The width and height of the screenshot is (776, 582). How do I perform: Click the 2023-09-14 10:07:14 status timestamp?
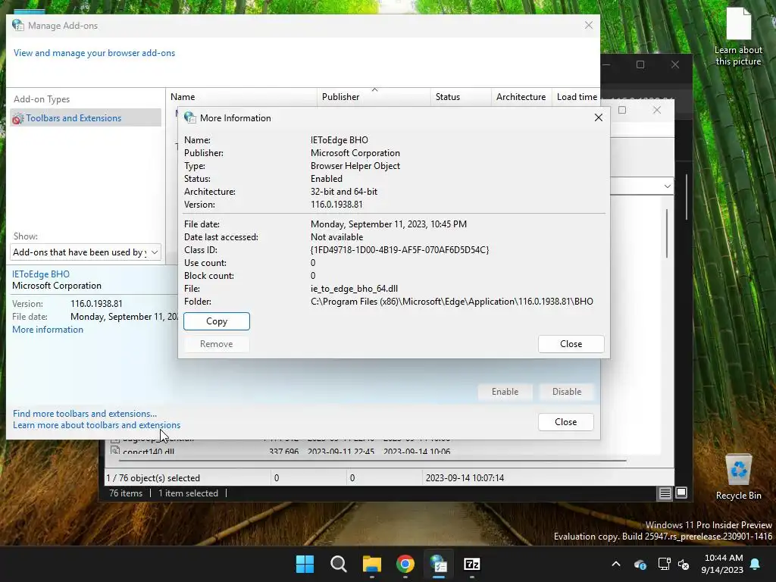pyautogui.click(x=465, y=478)
